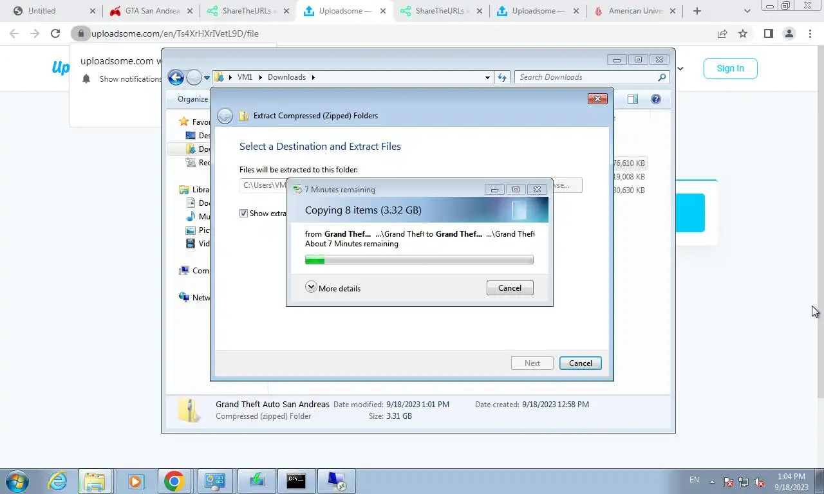Open Explorer Help icon
824x494 pixels.
655,99
